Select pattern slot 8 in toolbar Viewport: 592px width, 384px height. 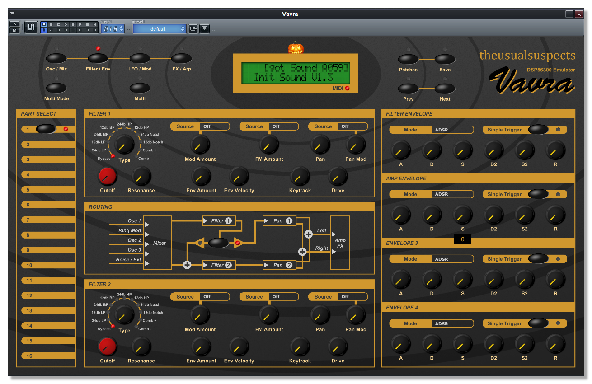pos(94,30)
